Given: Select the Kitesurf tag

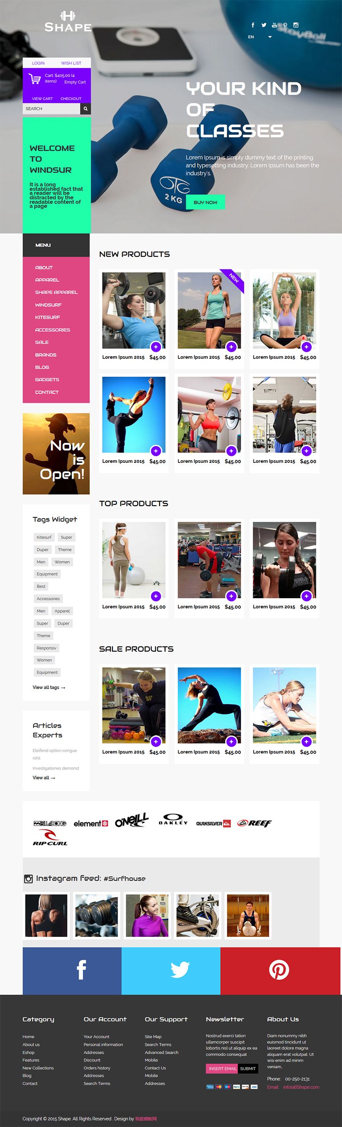Looking at the screenshot, I should tap(44, 537).
